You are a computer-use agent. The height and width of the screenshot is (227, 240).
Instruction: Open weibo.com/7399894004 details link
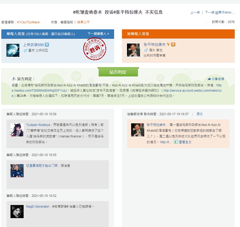point(39,90)
